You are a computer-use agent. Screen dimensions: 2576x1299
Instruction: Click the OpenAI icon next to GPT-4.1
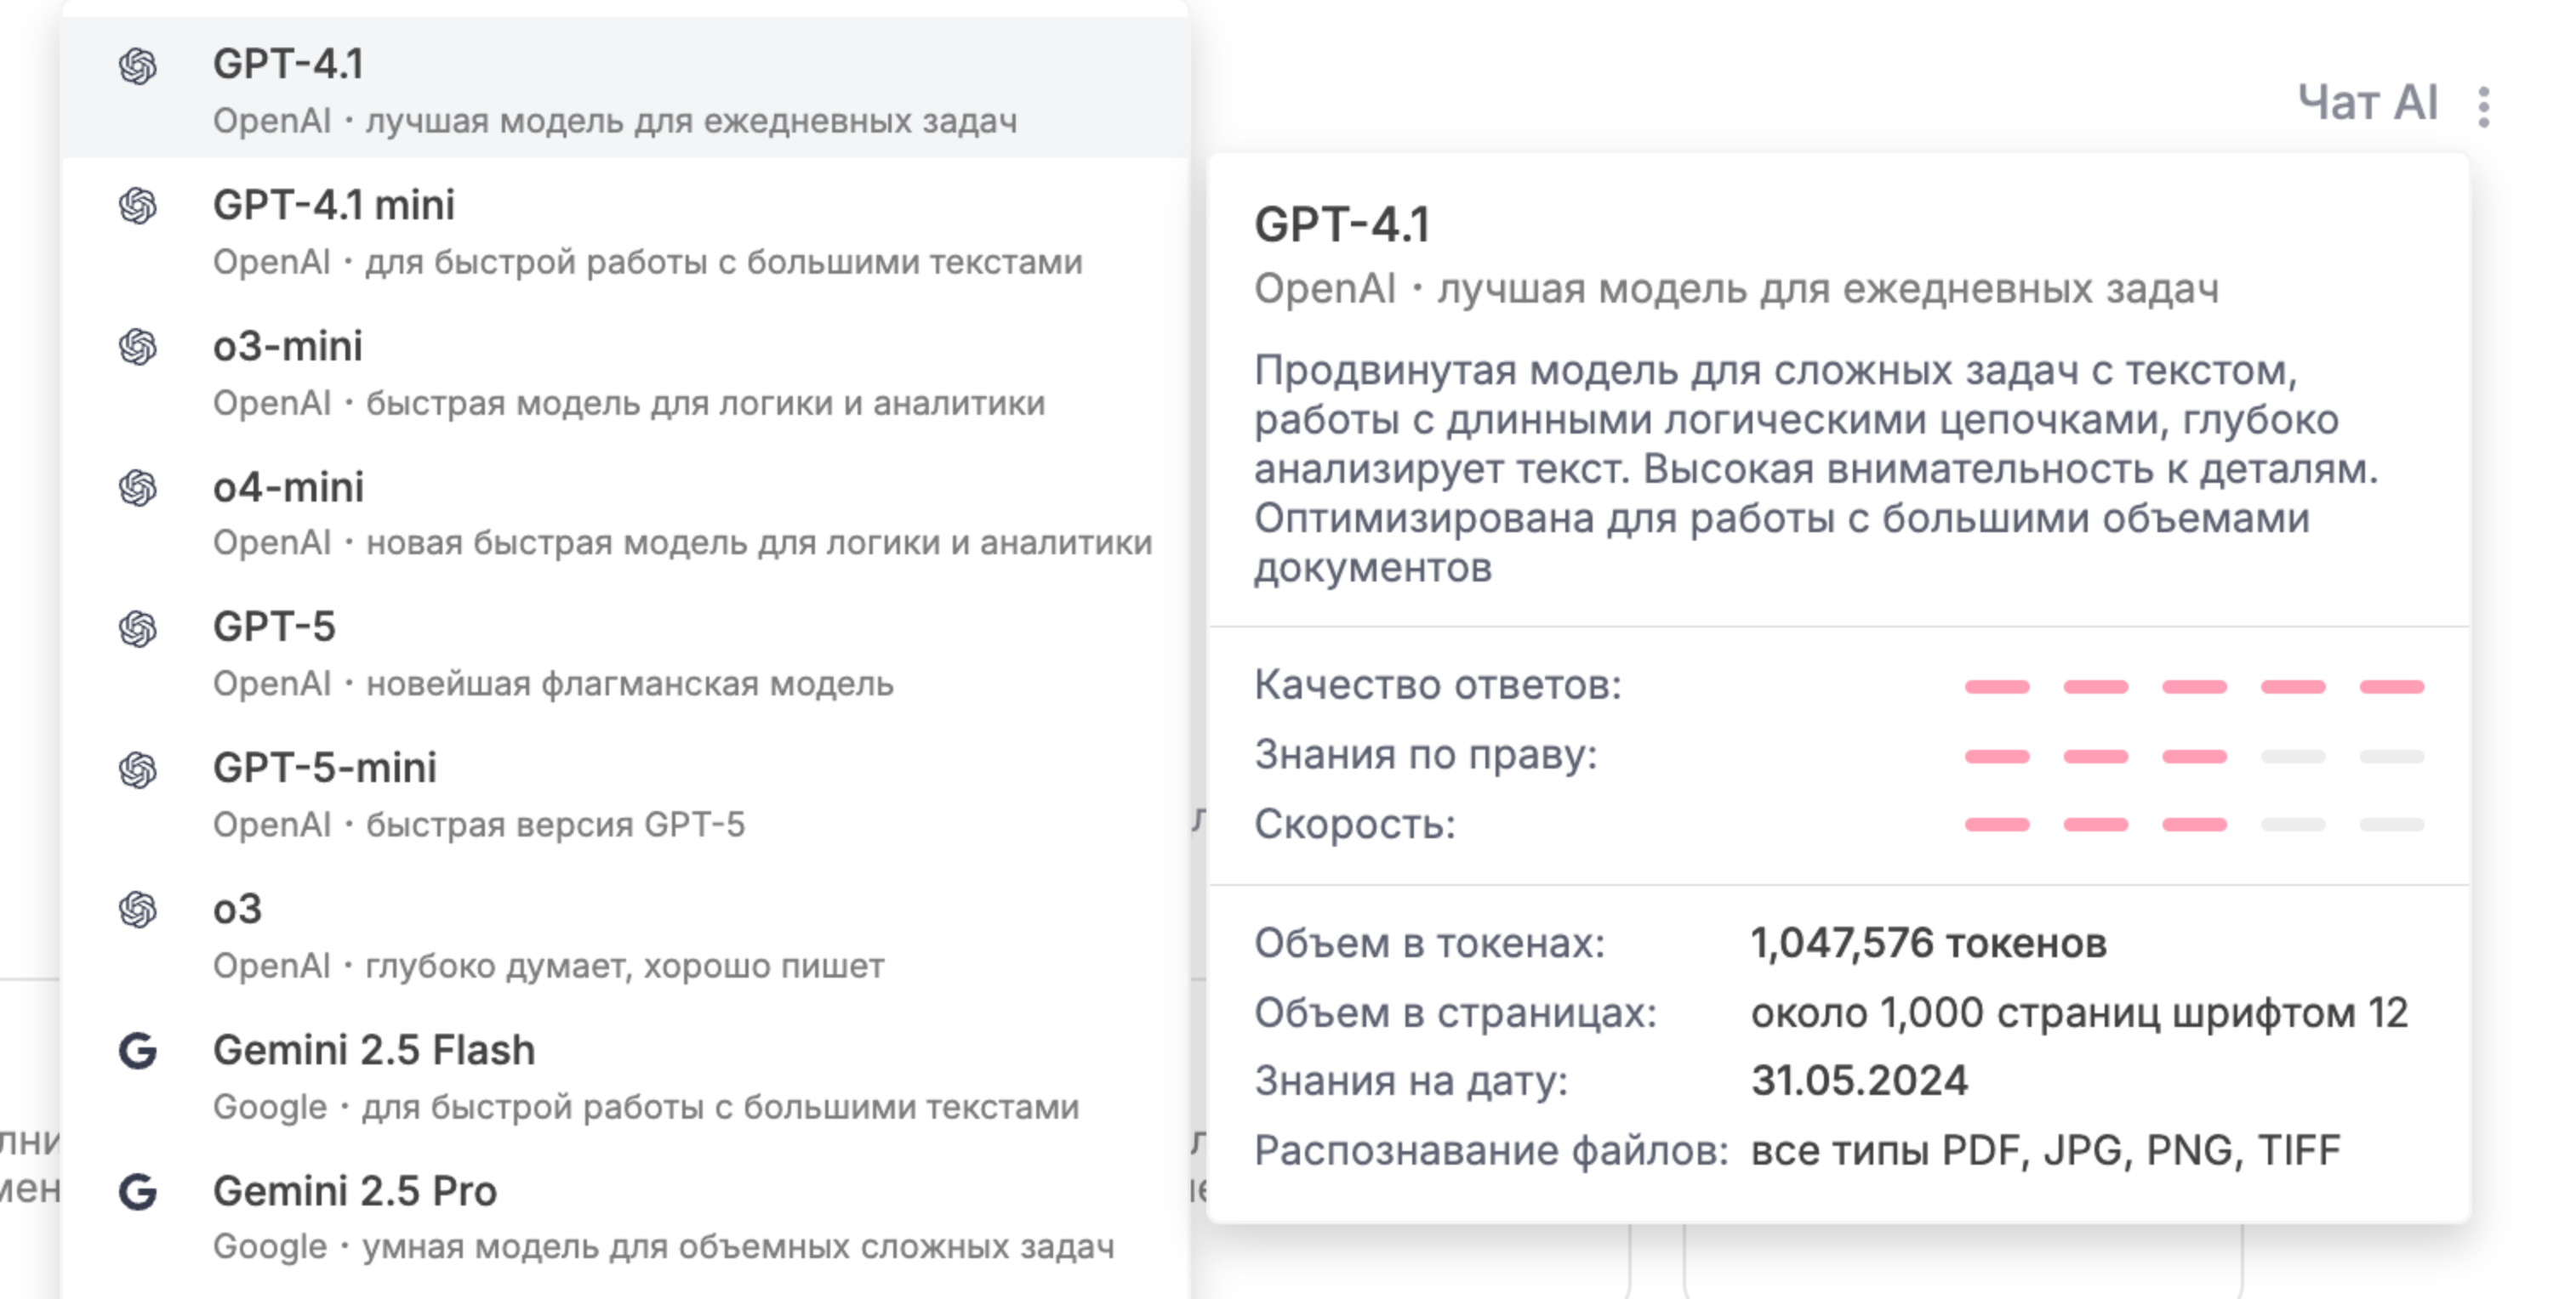(x=138, y=67)
